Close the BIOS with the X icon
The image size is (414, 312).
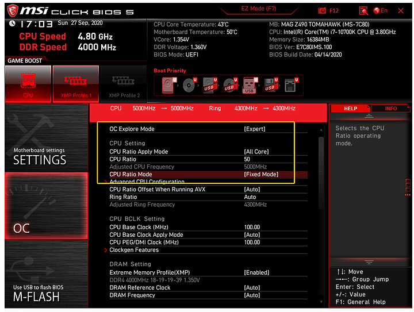[x=401, y=10]
